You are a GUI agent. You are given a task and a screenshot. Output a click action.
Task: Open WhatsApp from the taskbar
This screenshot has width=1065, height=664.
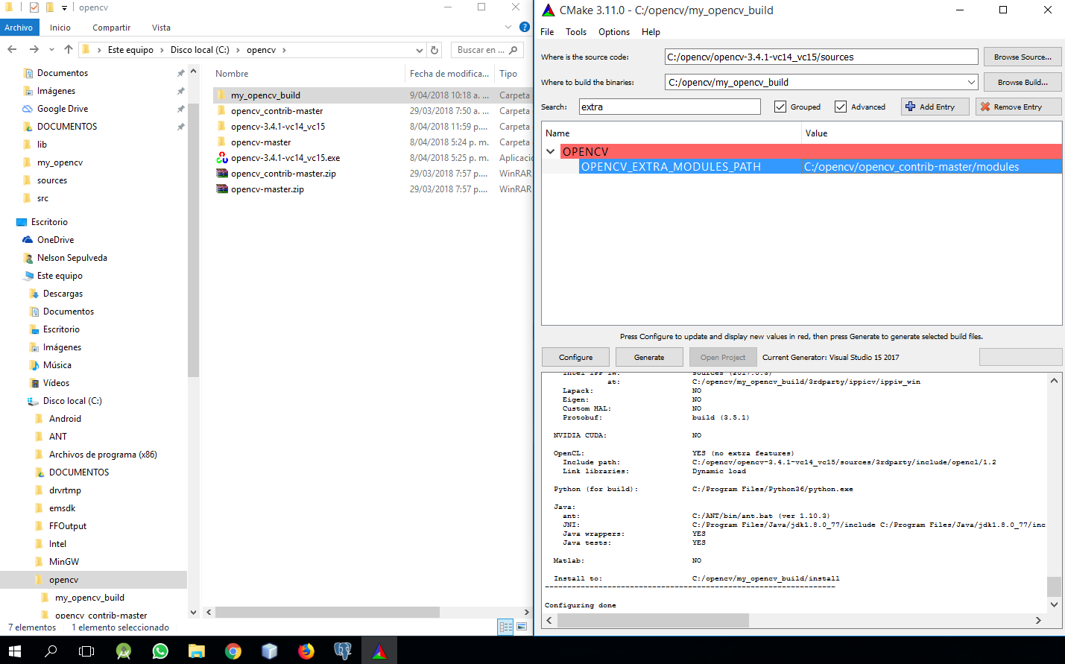pyautogui.click(x=160, y=651)
